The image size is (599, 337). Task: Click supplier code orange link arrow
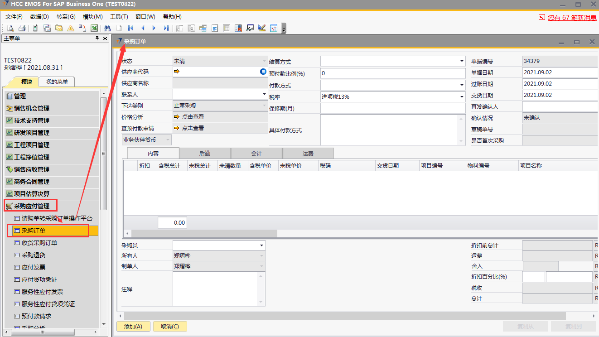pyautogui.click(x=177, y=72)
